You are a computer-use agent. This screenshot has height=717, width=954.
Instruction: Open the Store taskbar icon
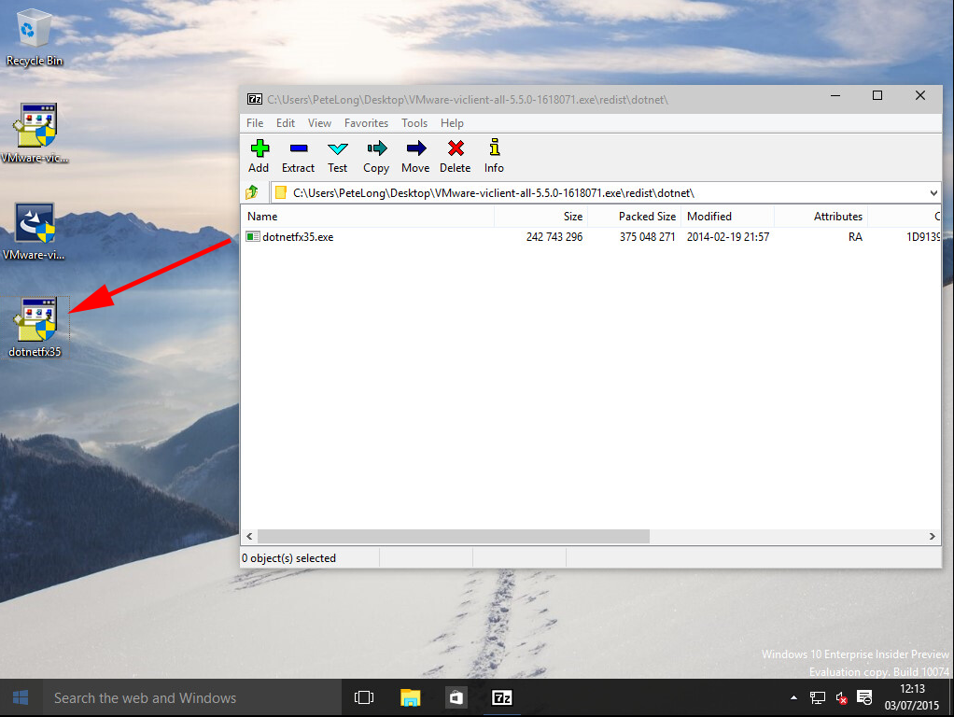[x=456, y=697]
